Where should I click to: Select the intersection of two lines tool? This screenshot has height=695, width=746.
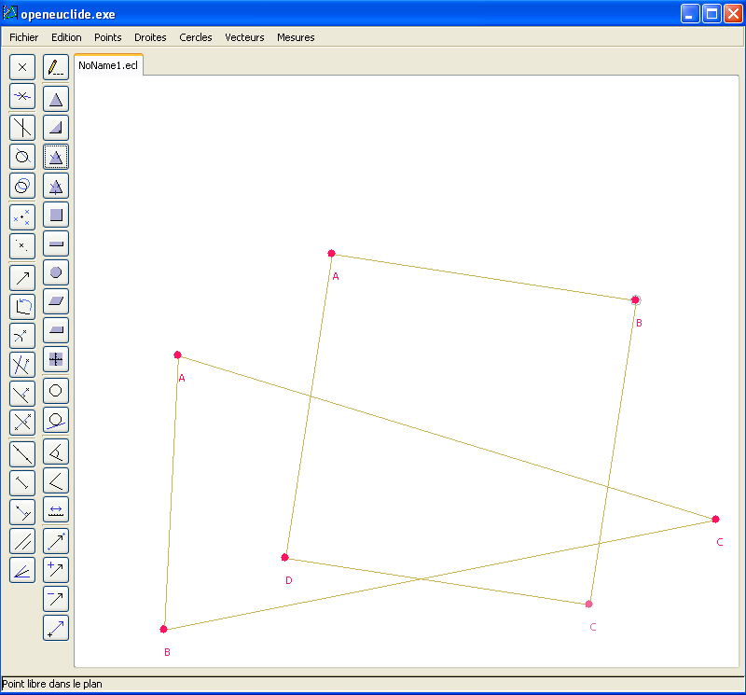click(x=22, y=128)
